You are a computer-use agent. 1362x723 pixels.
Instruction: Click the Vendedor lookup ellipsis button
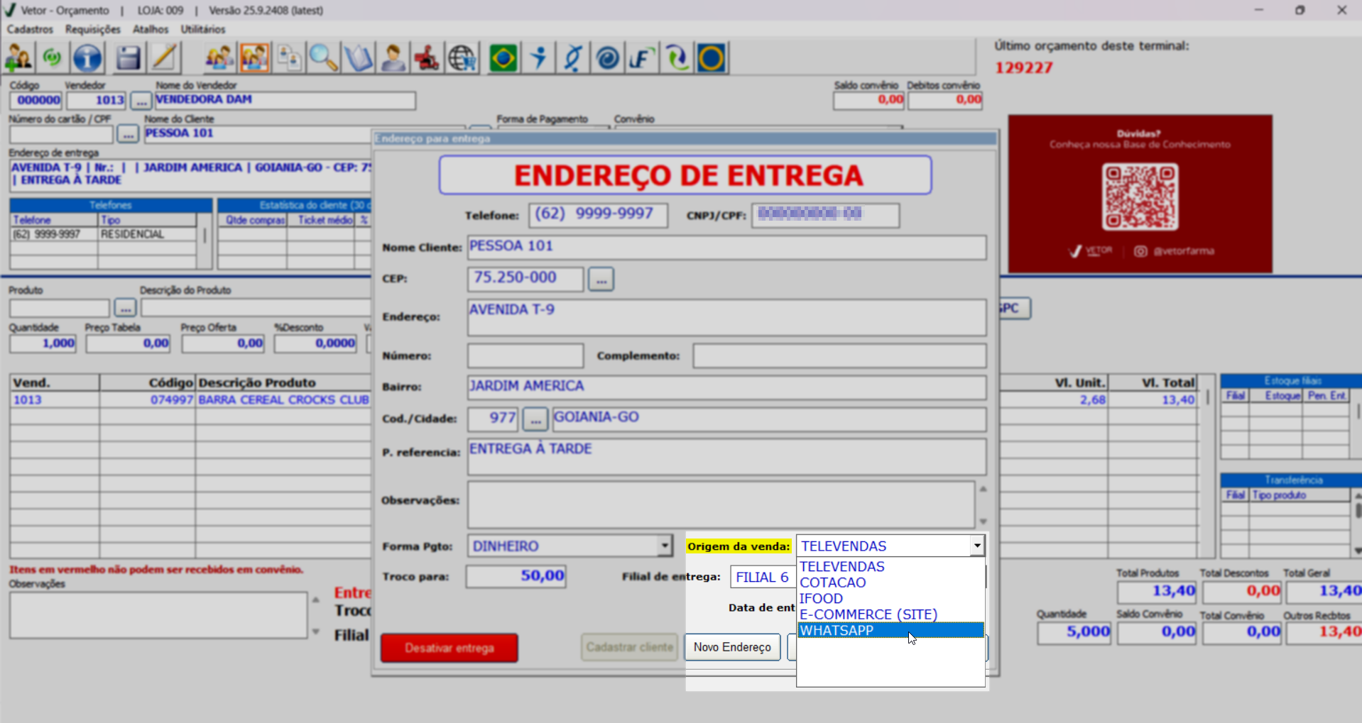point(141,101)
